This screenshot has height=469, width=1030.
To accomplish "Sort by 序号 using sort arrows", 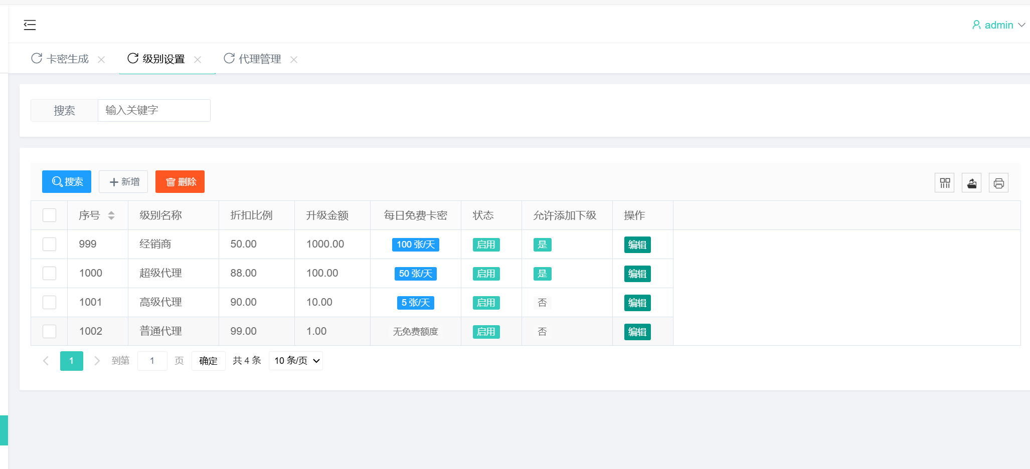I will (x=111, y=215).
